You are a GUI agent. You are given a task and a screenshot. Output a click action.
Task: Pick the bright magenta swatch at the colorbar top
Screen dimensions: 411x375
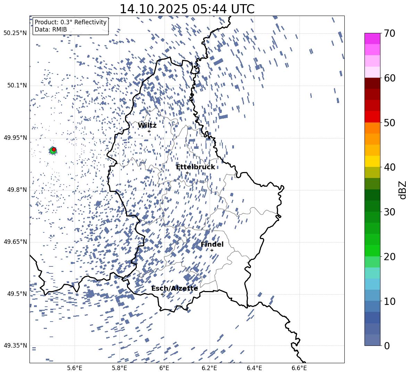[x=372, y=39]
